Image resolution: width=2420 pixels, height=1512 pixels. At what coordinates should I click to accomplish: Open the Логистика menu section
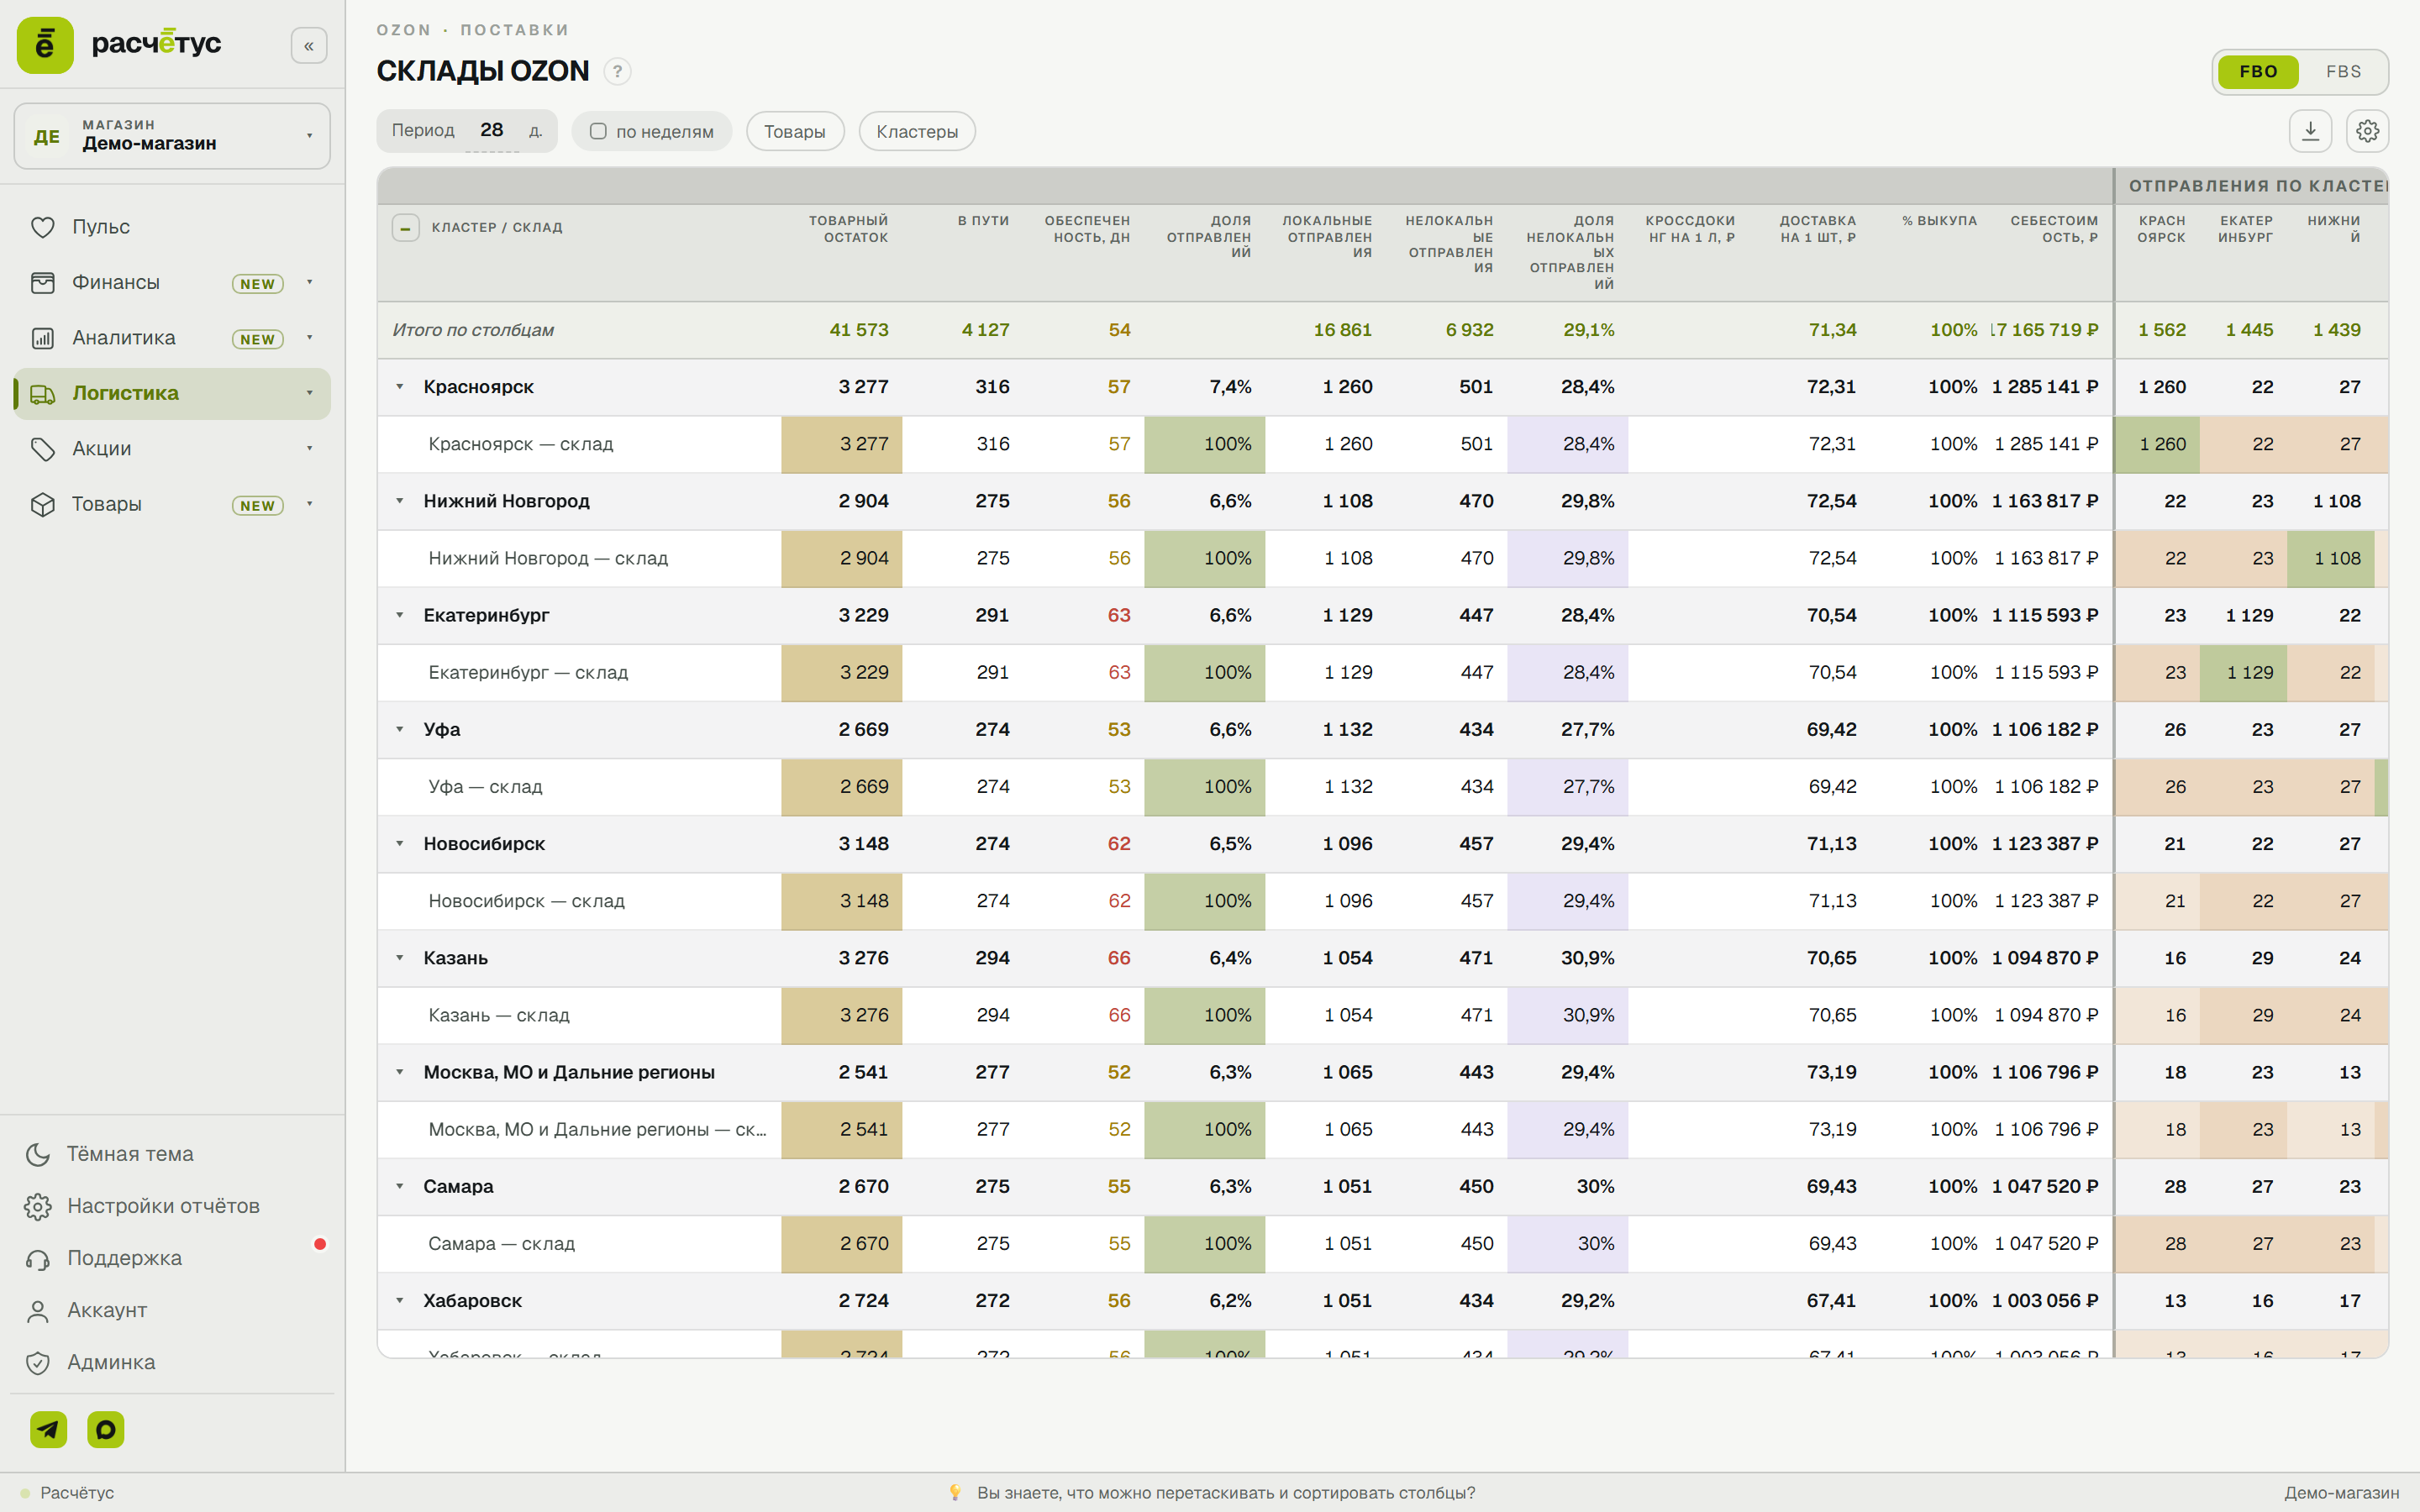[x=172, y=394]
